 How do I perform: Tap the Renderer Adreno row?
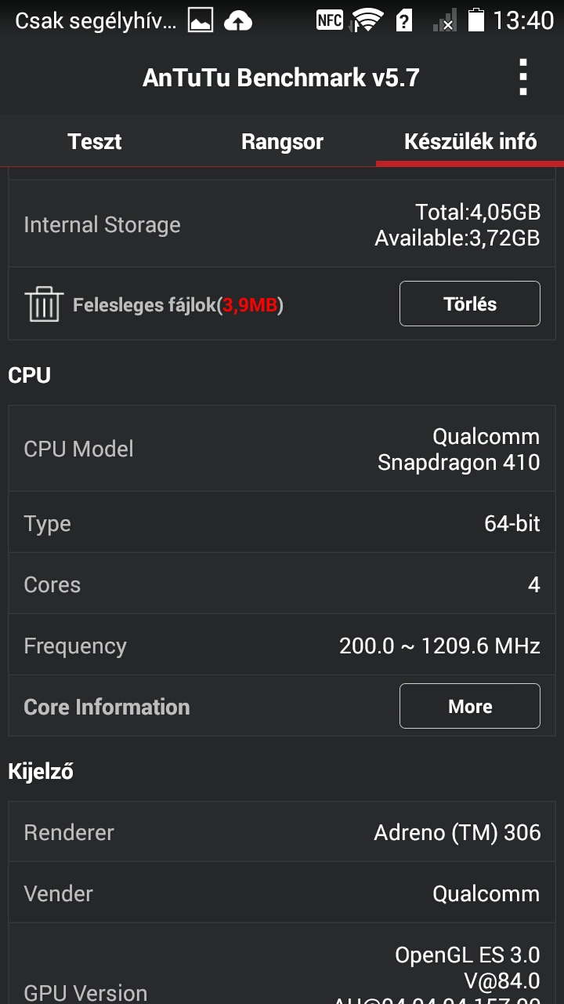point(282,832)
